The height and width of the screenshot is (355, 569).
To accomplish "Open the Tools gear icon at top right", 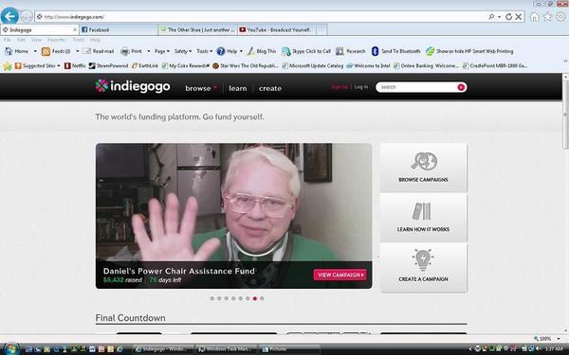I will 561,17.
